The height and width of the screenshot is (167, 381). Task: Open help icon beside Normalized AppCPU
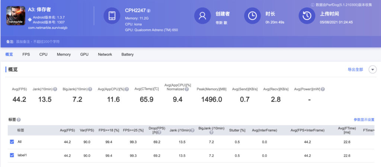pos(187,89)
